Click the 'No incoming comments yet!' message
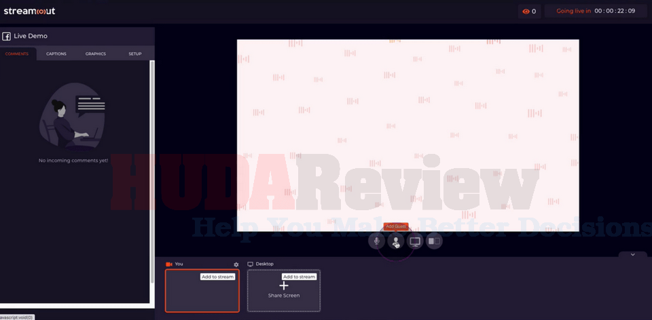 (x=73, y=160)
